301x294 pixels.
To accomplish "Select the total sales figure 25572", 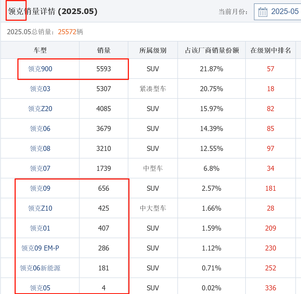I will (67, 32).
